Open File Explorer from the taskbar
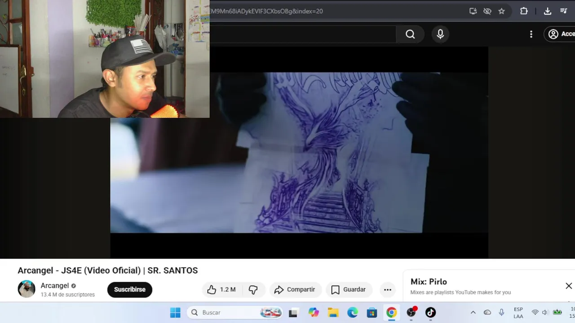 point(333,313)
